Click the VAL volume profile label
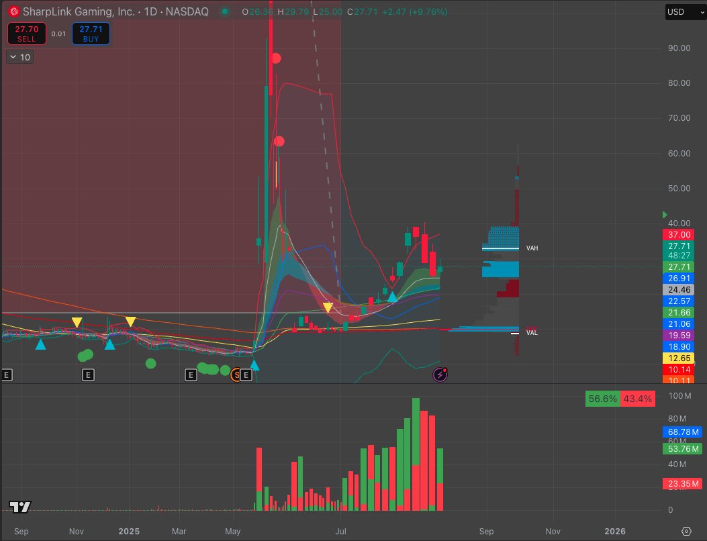707x541 pixels. [532, 333]
